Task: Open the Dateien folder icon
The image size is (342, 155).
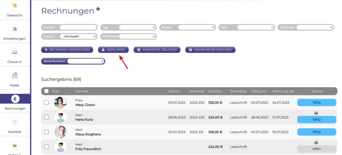Action: pos(15,145)
